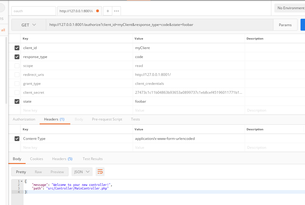Enable the scope query parameter

17,65
